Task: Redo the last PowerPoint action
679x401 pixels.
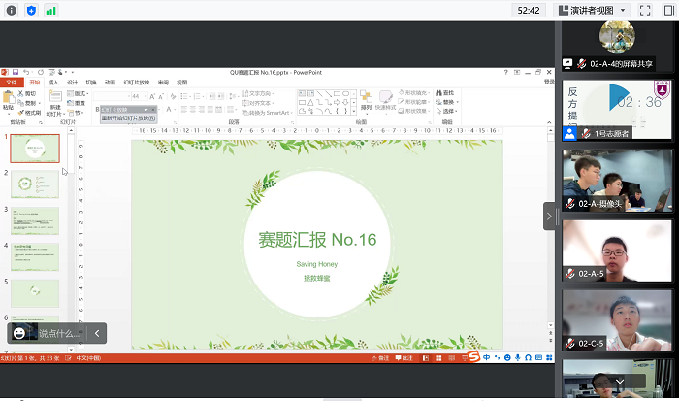Action: [41, 72]
